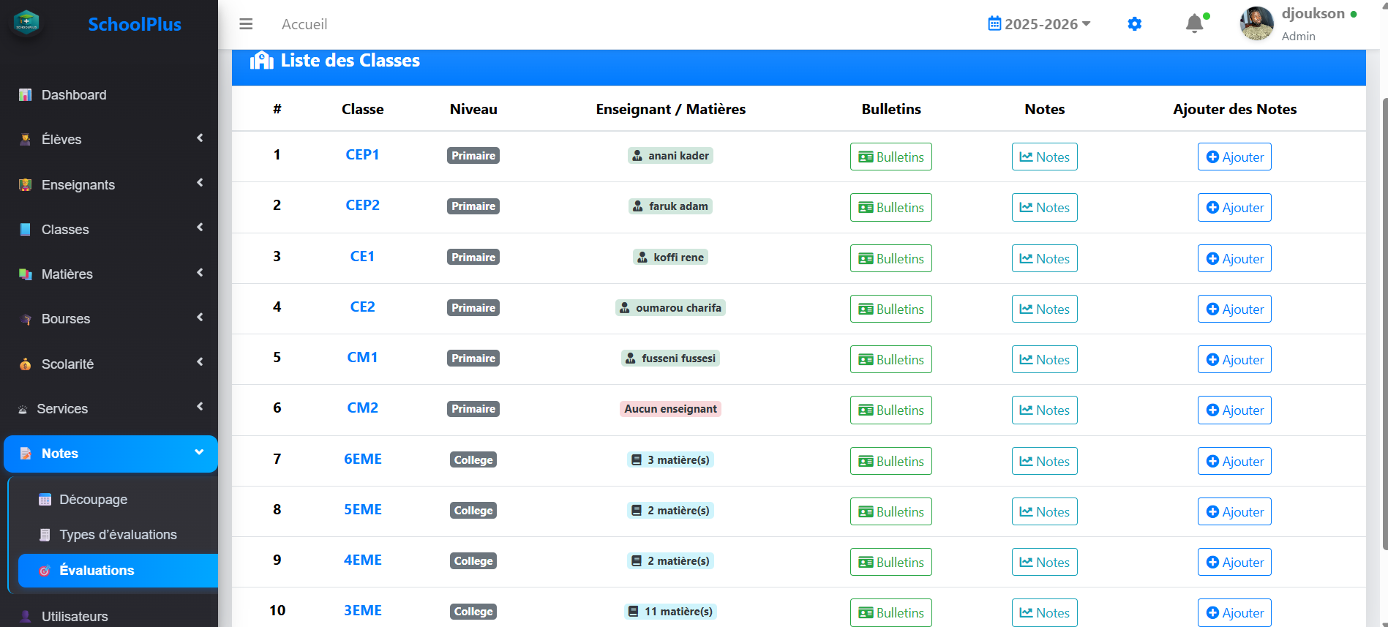1388x627 pixels.
Task: Click the Découpage calendar icon
Action: (45, 500)
